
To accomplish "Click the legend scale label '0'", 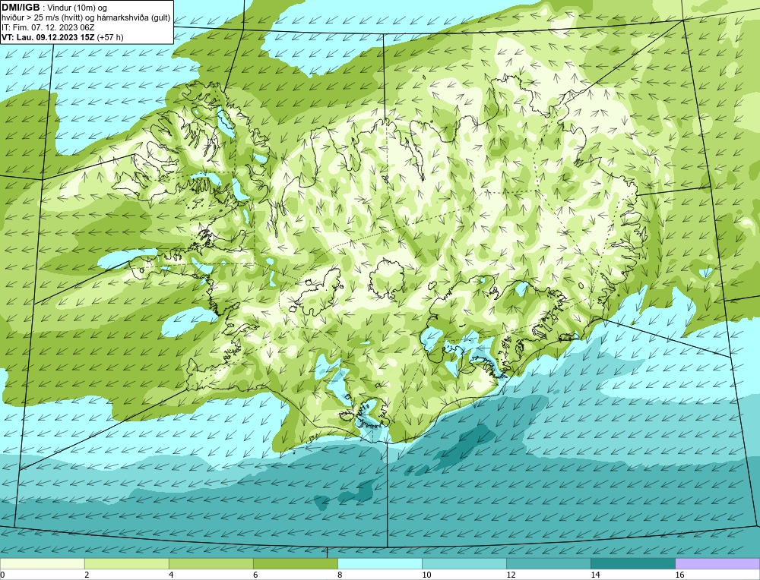I will pyautogui.click(x=3, y=575).
